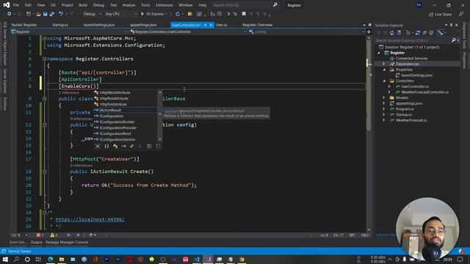470x264 pixels.
Task: Open the File menu
Action: tap(16, 5)
